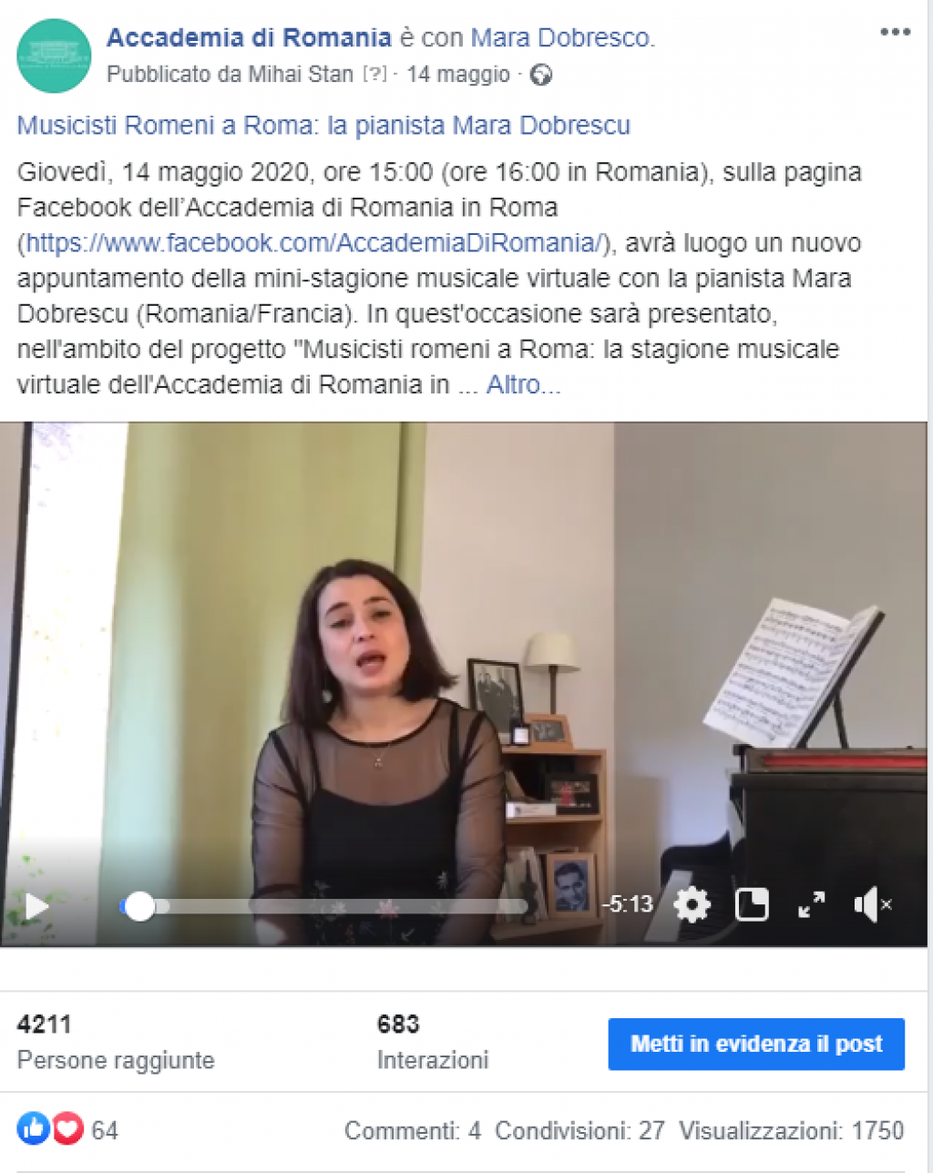Open the Accademia di Romania page name
The height and width of the screenshot is (1173, 933).
(249, 37)
